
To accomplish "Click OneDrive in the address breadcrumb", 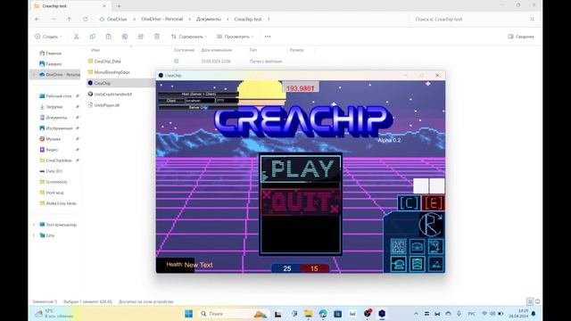I will click(117, 19).
